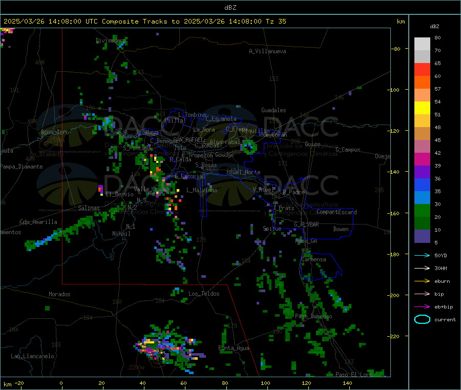Click the R_Padre location label
Viewport: 461px width, 390px height.
pyautogui.click(x=294, y=192)
